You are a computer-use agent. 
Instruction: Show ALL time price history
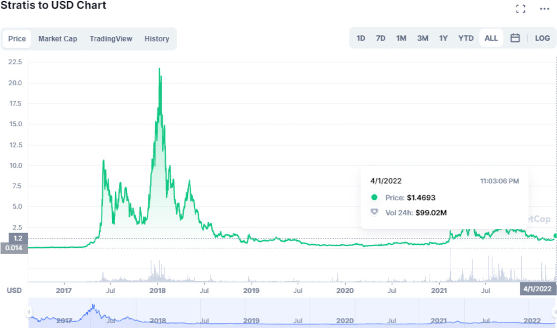click(x=491, y=38)
